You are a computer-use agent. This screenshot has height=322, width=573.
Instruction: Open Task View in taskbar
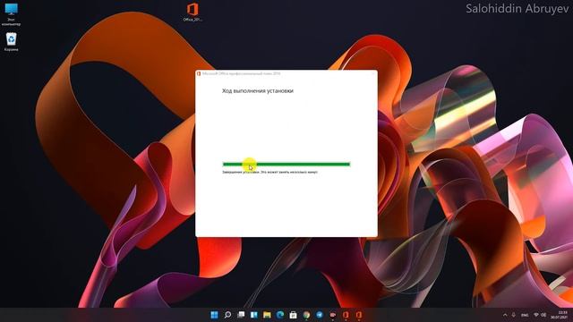point(241,315)
